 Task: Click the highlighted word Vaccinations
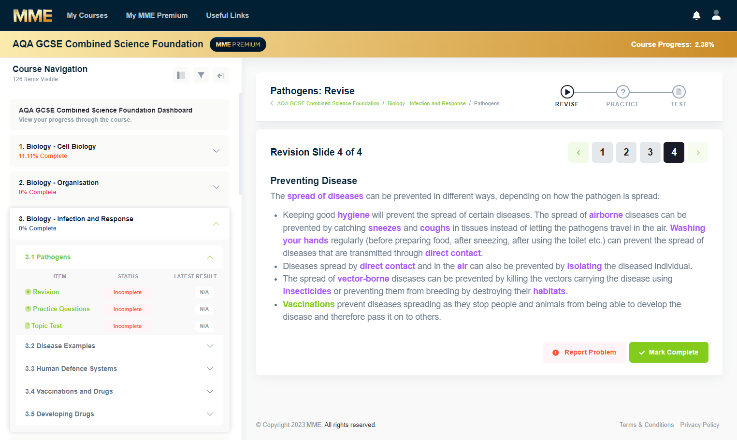coord(308,304)
